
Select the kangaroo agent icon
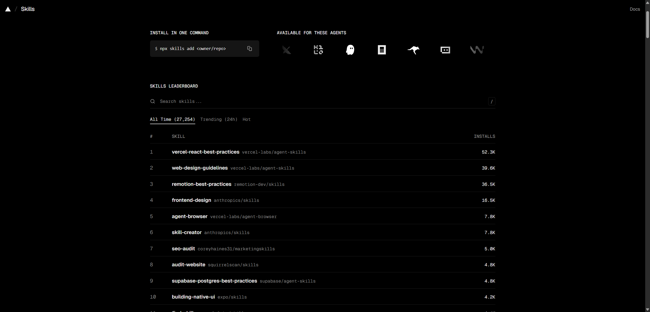413,50
